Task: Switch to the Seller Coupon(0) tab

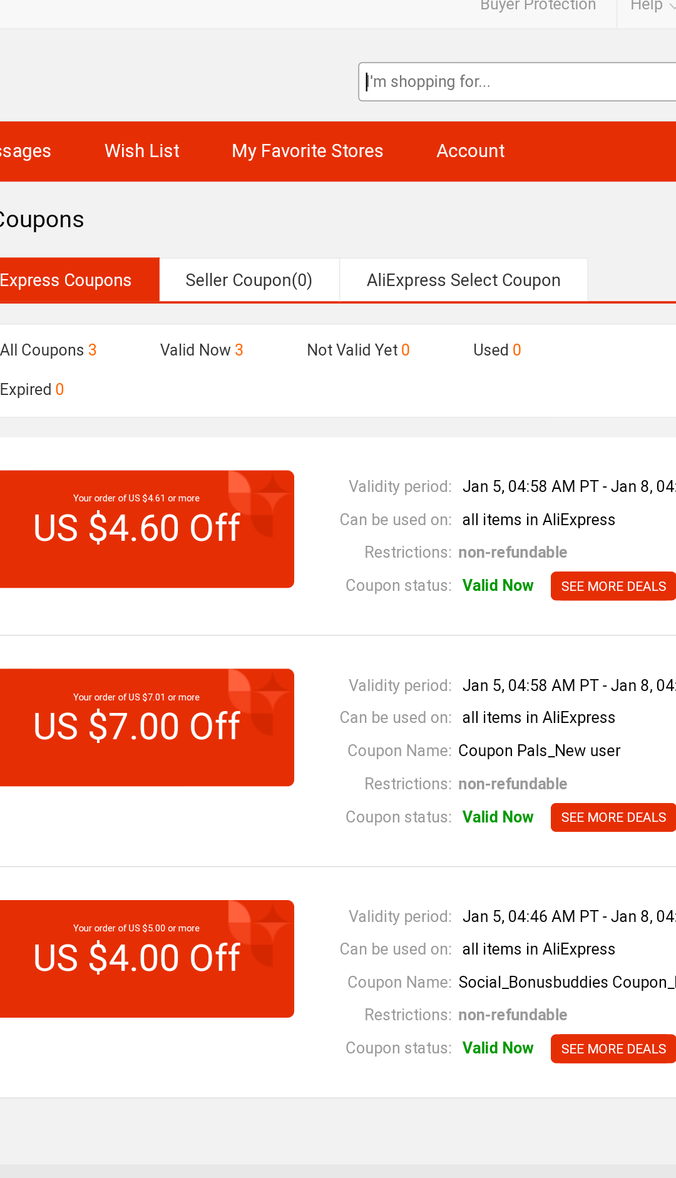Action: coord(249,280)
